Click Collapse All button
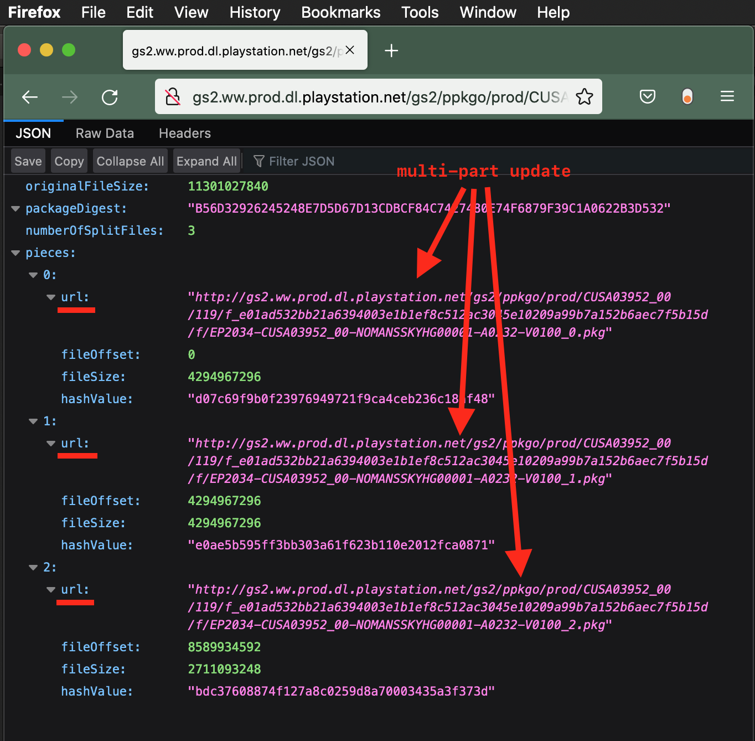The image size is (755, 741). 130,161
